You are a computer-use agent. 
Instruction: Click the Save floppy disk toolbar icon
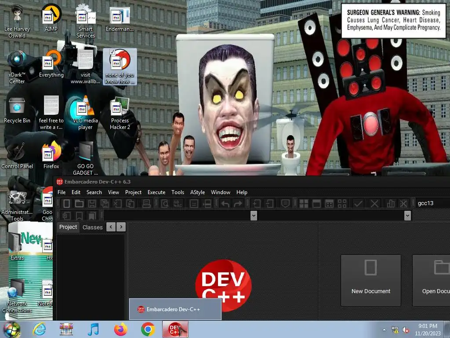[92, 203]
